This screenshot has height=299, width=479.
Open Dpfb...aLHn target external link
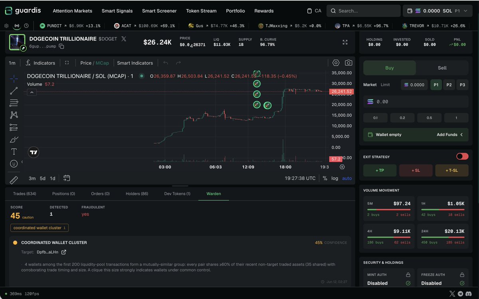(63, 252)
